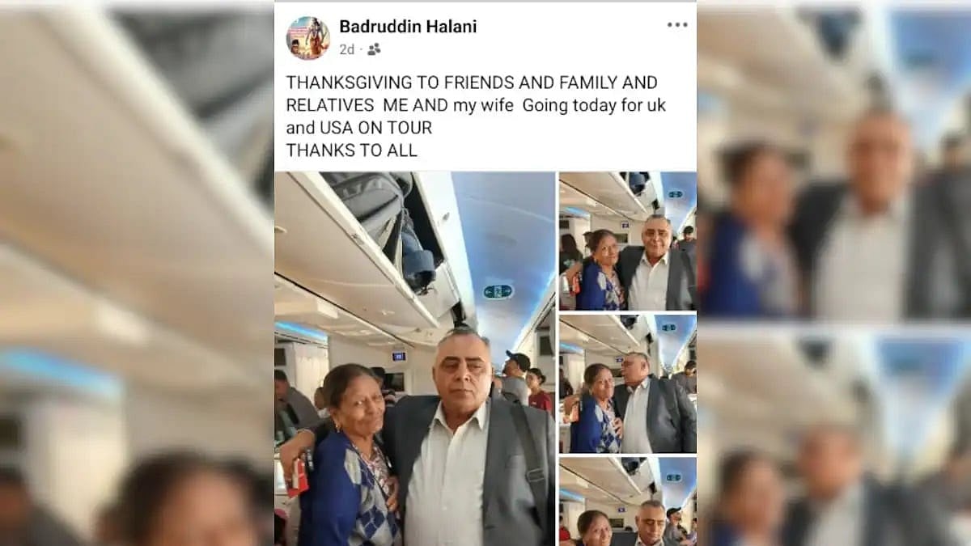The image size is (971, 546).
Task: Open the large main airplane cabin photo
Action: pos(415,358)
